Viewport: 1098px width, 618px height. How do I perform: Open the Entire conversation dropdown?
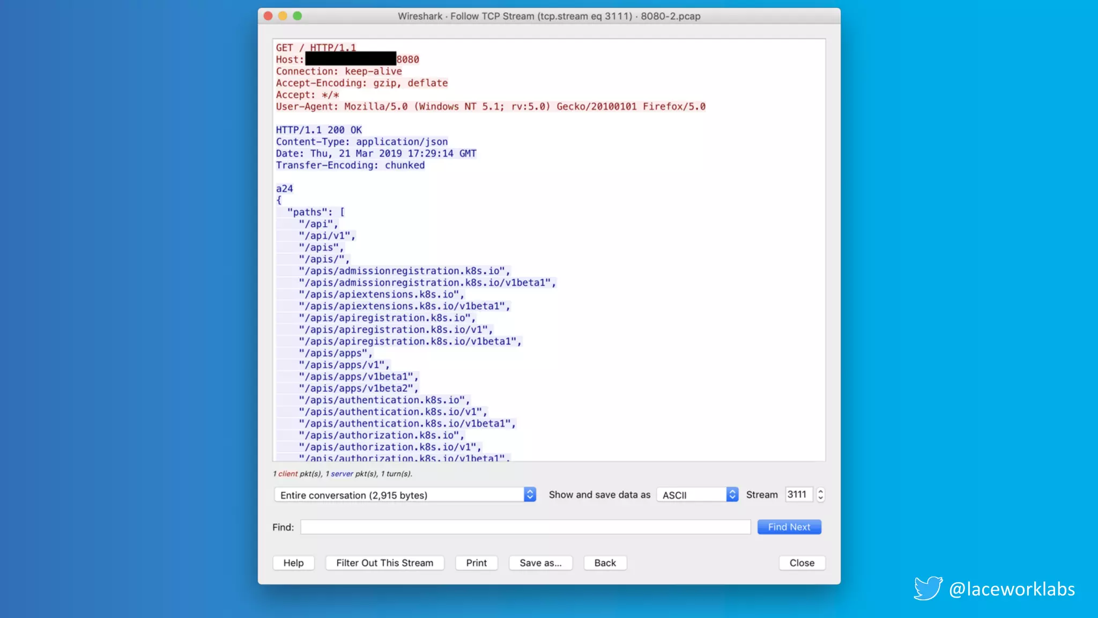(x=405, y=495)
